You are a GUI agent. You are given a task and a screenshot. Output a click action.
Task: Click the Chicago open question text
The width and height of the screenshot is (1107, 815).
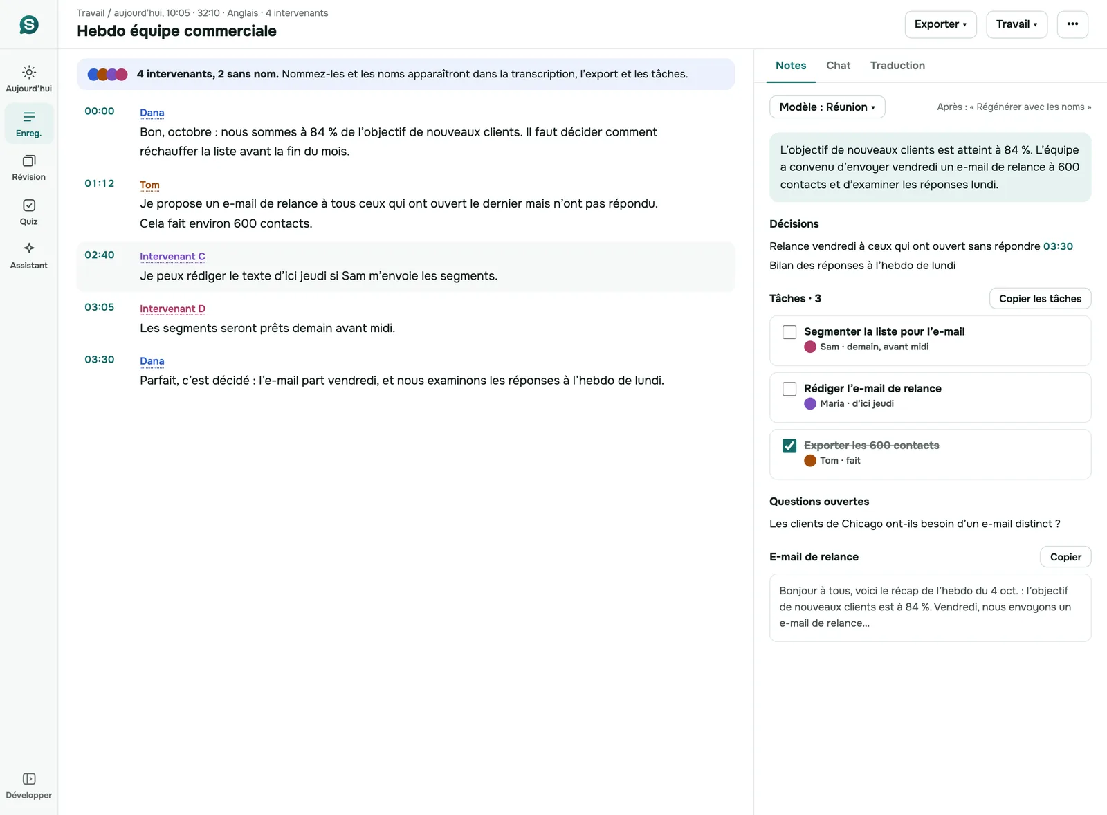pyautogui.click(x=915, y=524)
